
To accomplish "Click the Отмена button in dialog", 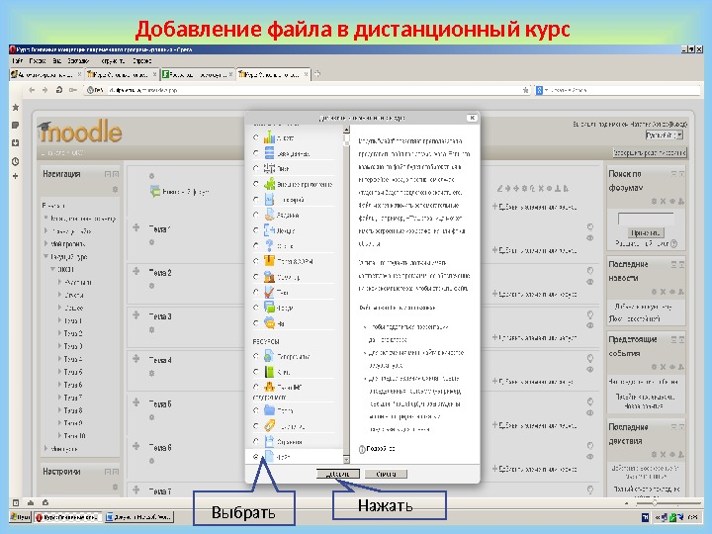I will click(x=386, y=474).
